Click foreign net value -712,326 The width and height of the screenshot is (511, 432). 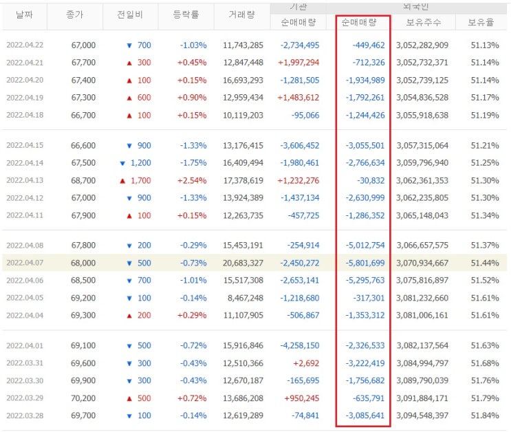click(369, 63)
